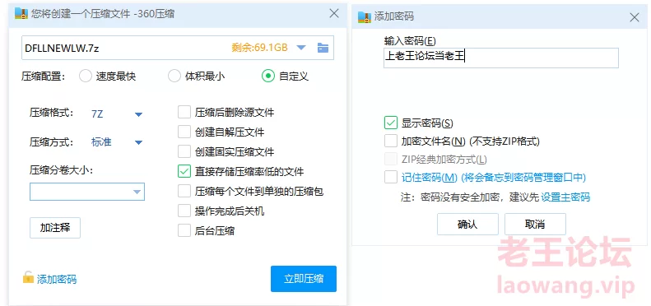The image size is (651, 306).
Task: Choose the 自定义 configuration radio button
Action: pos(268,76)
